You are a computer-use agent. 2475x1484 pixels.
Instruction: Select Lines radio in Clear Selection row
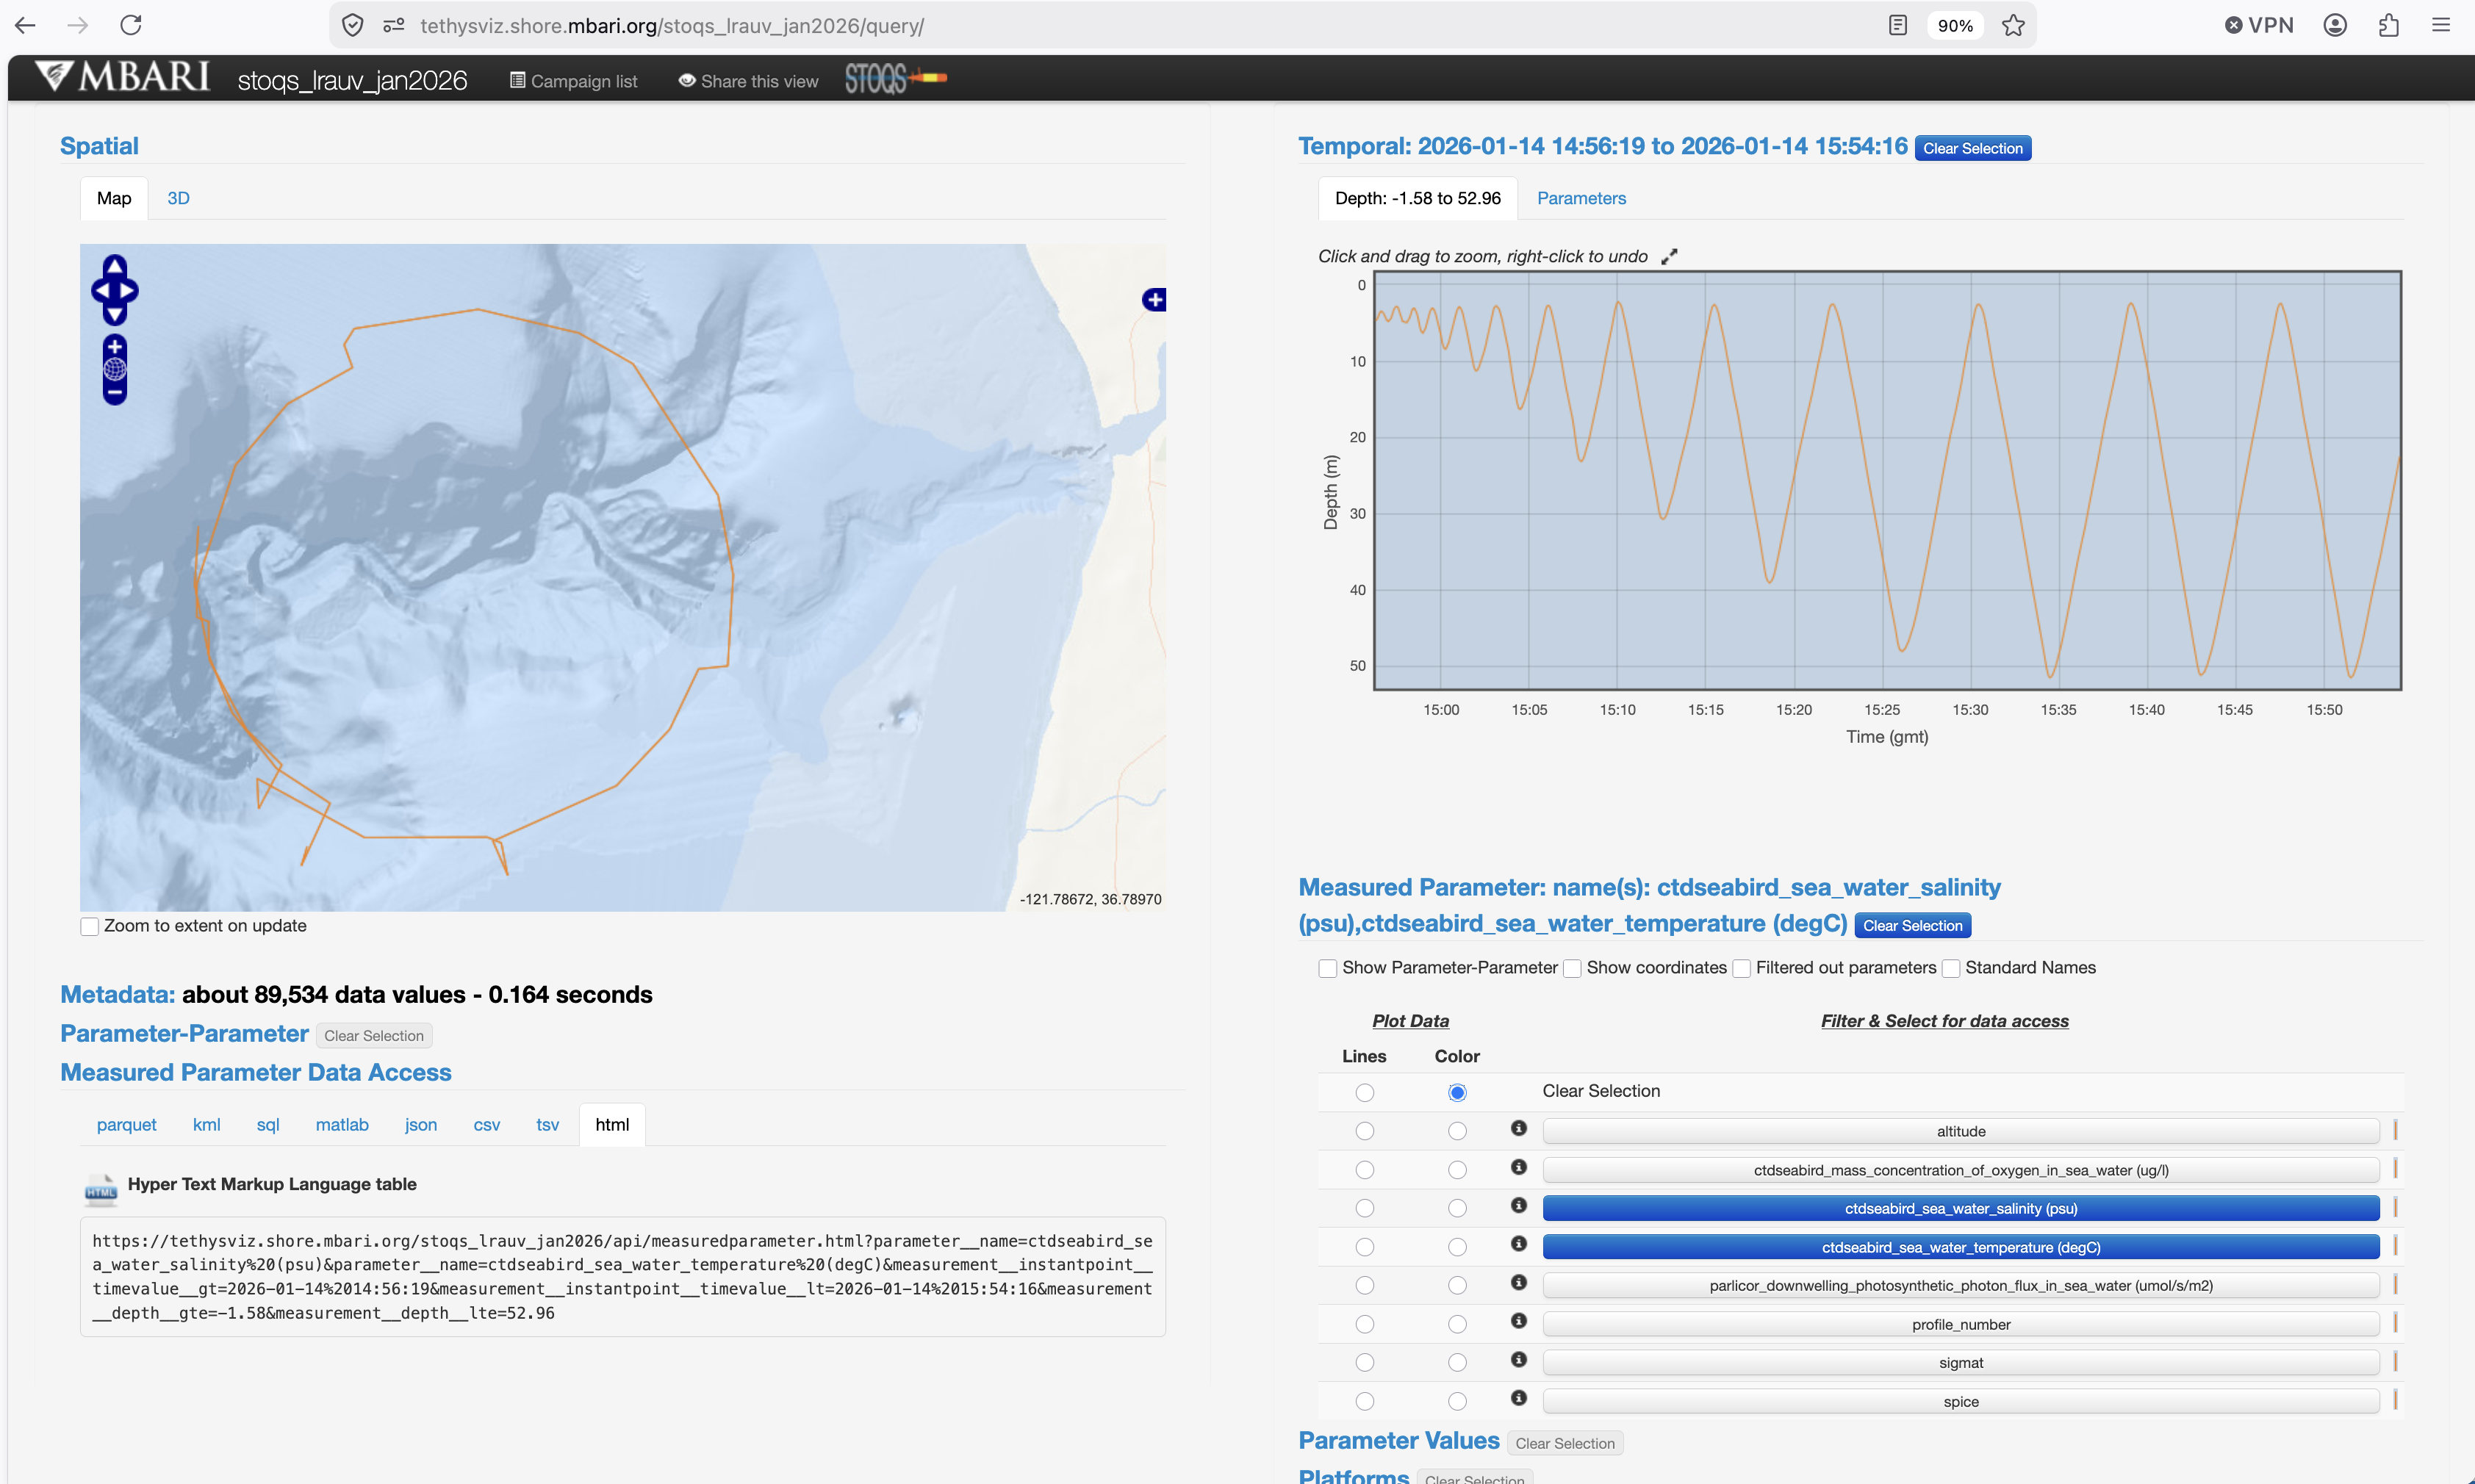(1365, 1093)
